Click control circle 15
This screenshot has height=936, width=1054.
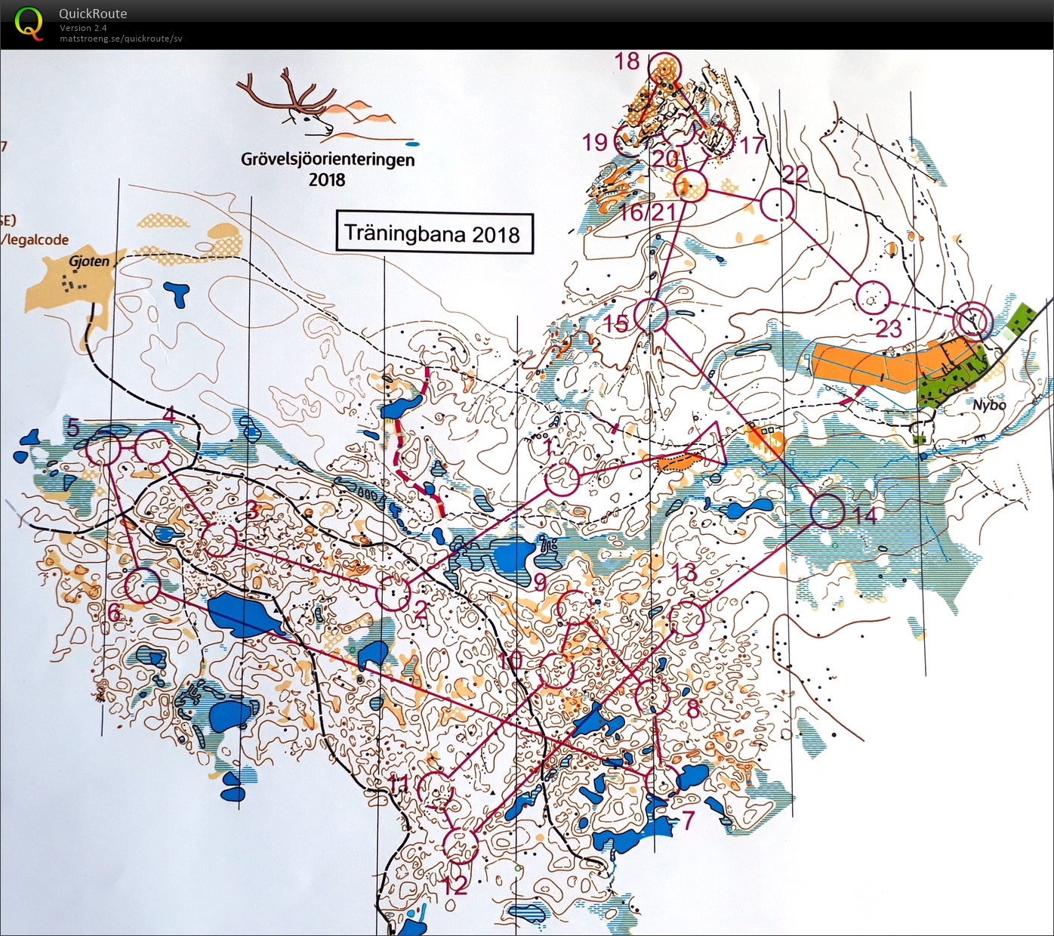651,314
